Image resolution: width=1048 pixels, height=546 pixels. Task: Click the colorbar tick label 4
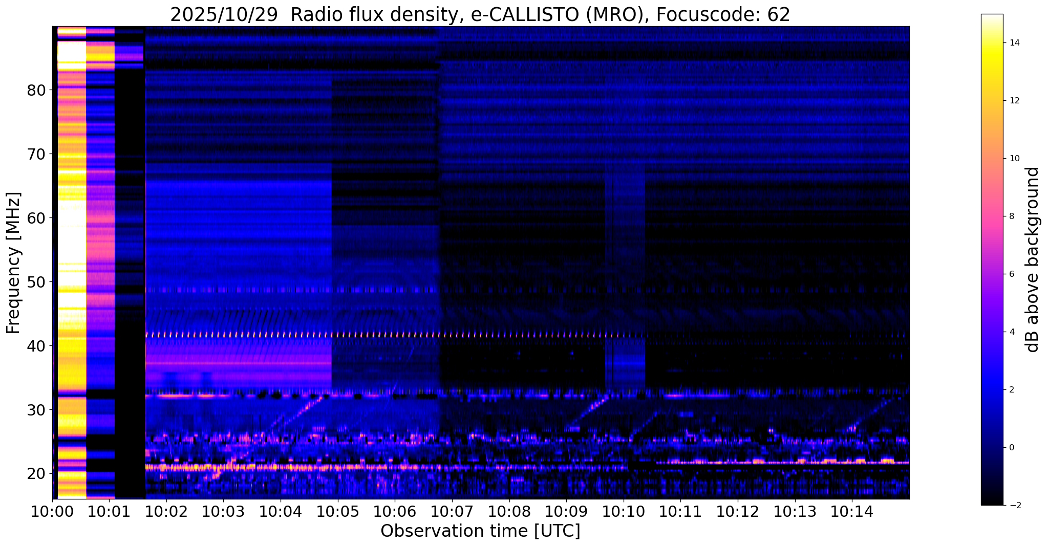[x=1012, y=332]
